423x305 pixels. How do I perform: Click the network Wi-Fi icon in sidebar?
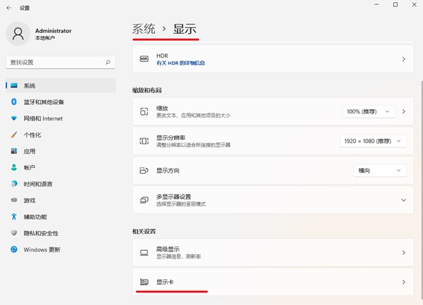click(x=14, y=118)
